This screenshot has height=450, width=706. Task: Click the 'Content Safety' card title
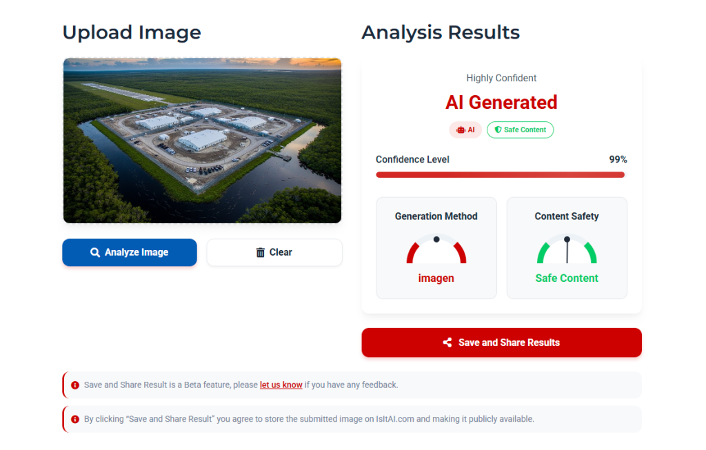pos(567,216)
